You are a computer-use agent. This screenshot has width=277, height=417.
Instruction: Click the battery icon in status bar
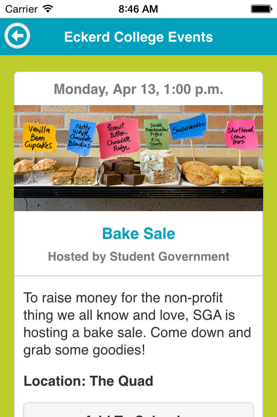click(x=261, y=9)
